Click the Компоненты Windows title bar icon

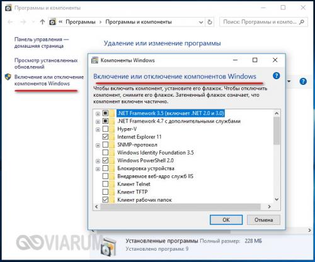coord(94,60)
